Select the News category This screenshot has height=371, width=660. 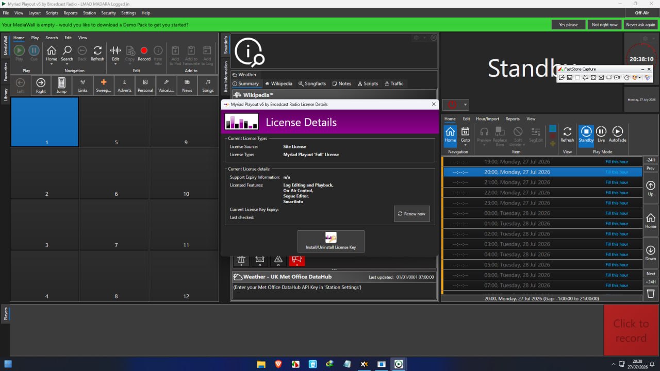(187, 85)
